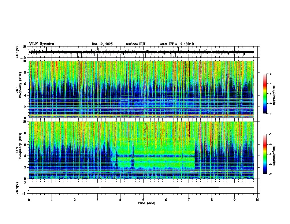
Task: Click the "station=OUI" header label
Action: pos(135,44)
